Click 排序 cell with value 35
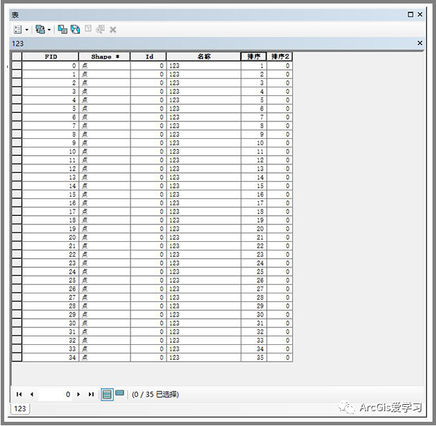This screenshot has width=436, height=426. point(253,358)
